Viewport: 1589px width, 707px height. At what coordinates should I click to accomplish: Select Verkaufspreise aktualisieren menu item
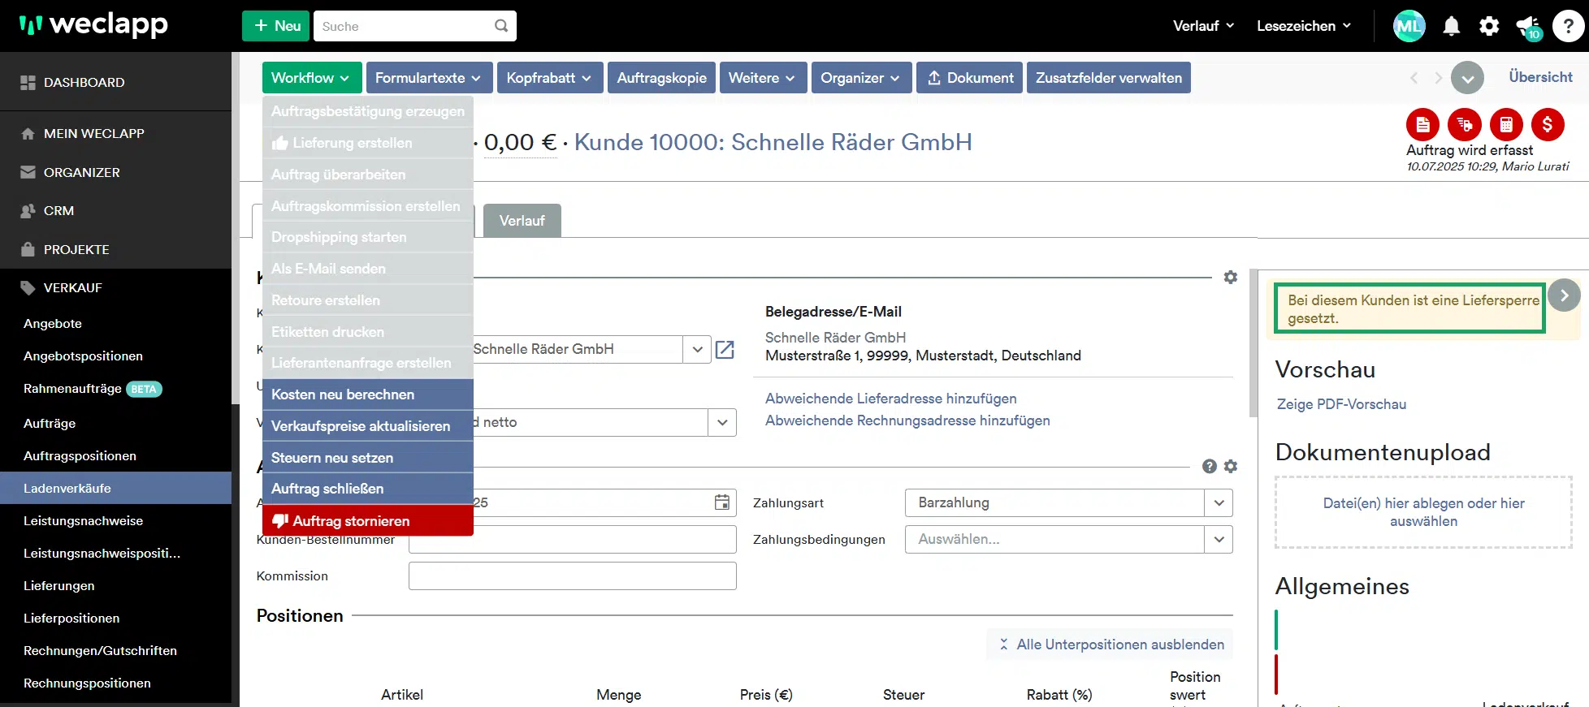pyautogui.click(x=367, y=426)
